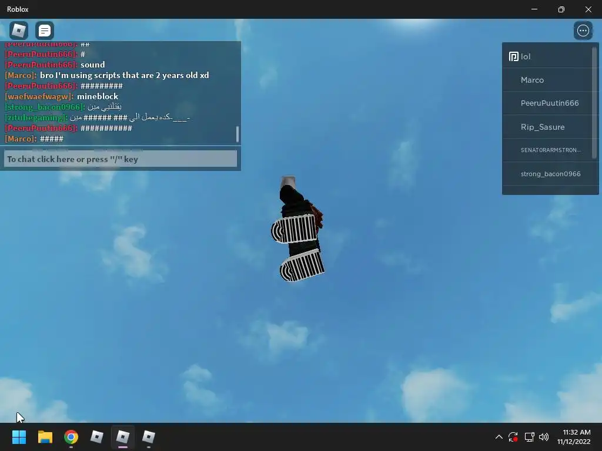
Task: Open clock and date 11:32 AM
Action: [x=575, y=437]
